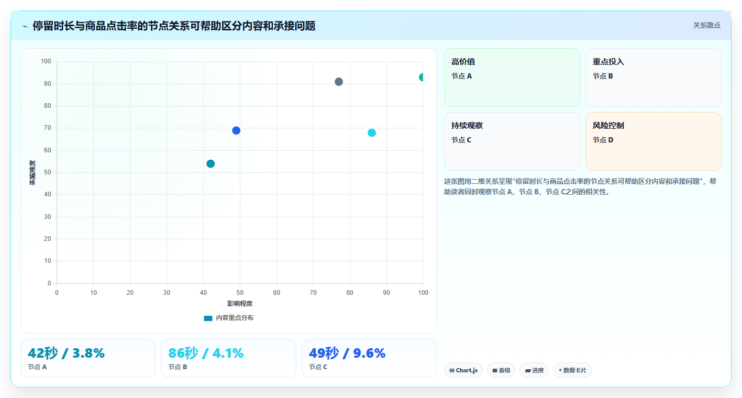Click the Chart.js chip icon
This screenshot has width=742, height=398.
coord(452,370)
